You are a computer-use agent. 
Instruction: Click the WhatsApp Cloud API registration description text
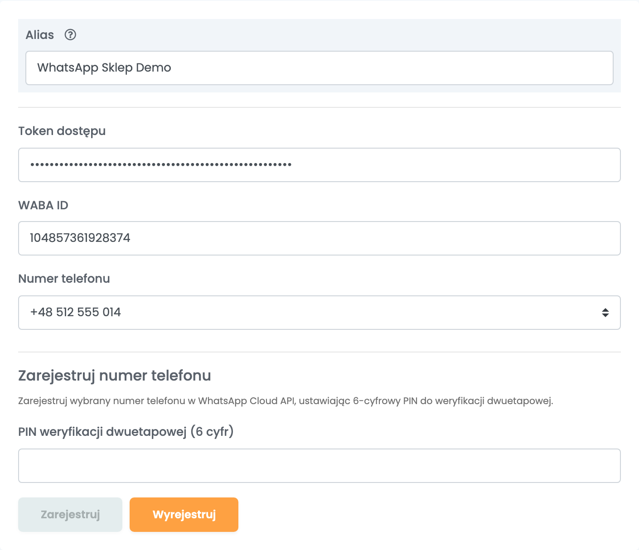[286, 401]
